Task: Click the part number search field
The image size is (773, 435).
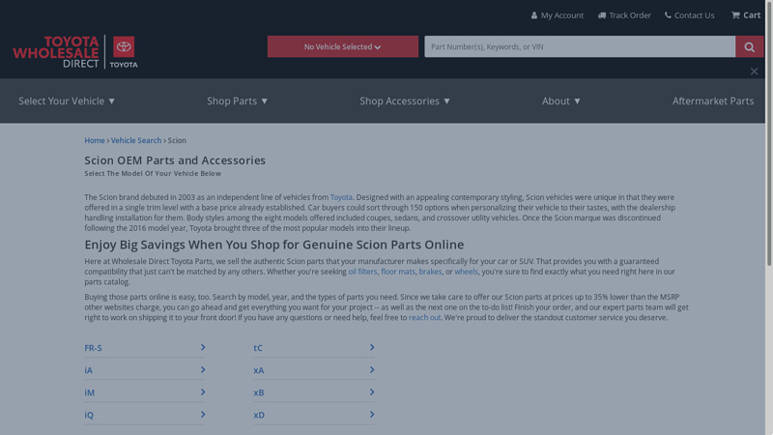Action: [x=580, y=46]
